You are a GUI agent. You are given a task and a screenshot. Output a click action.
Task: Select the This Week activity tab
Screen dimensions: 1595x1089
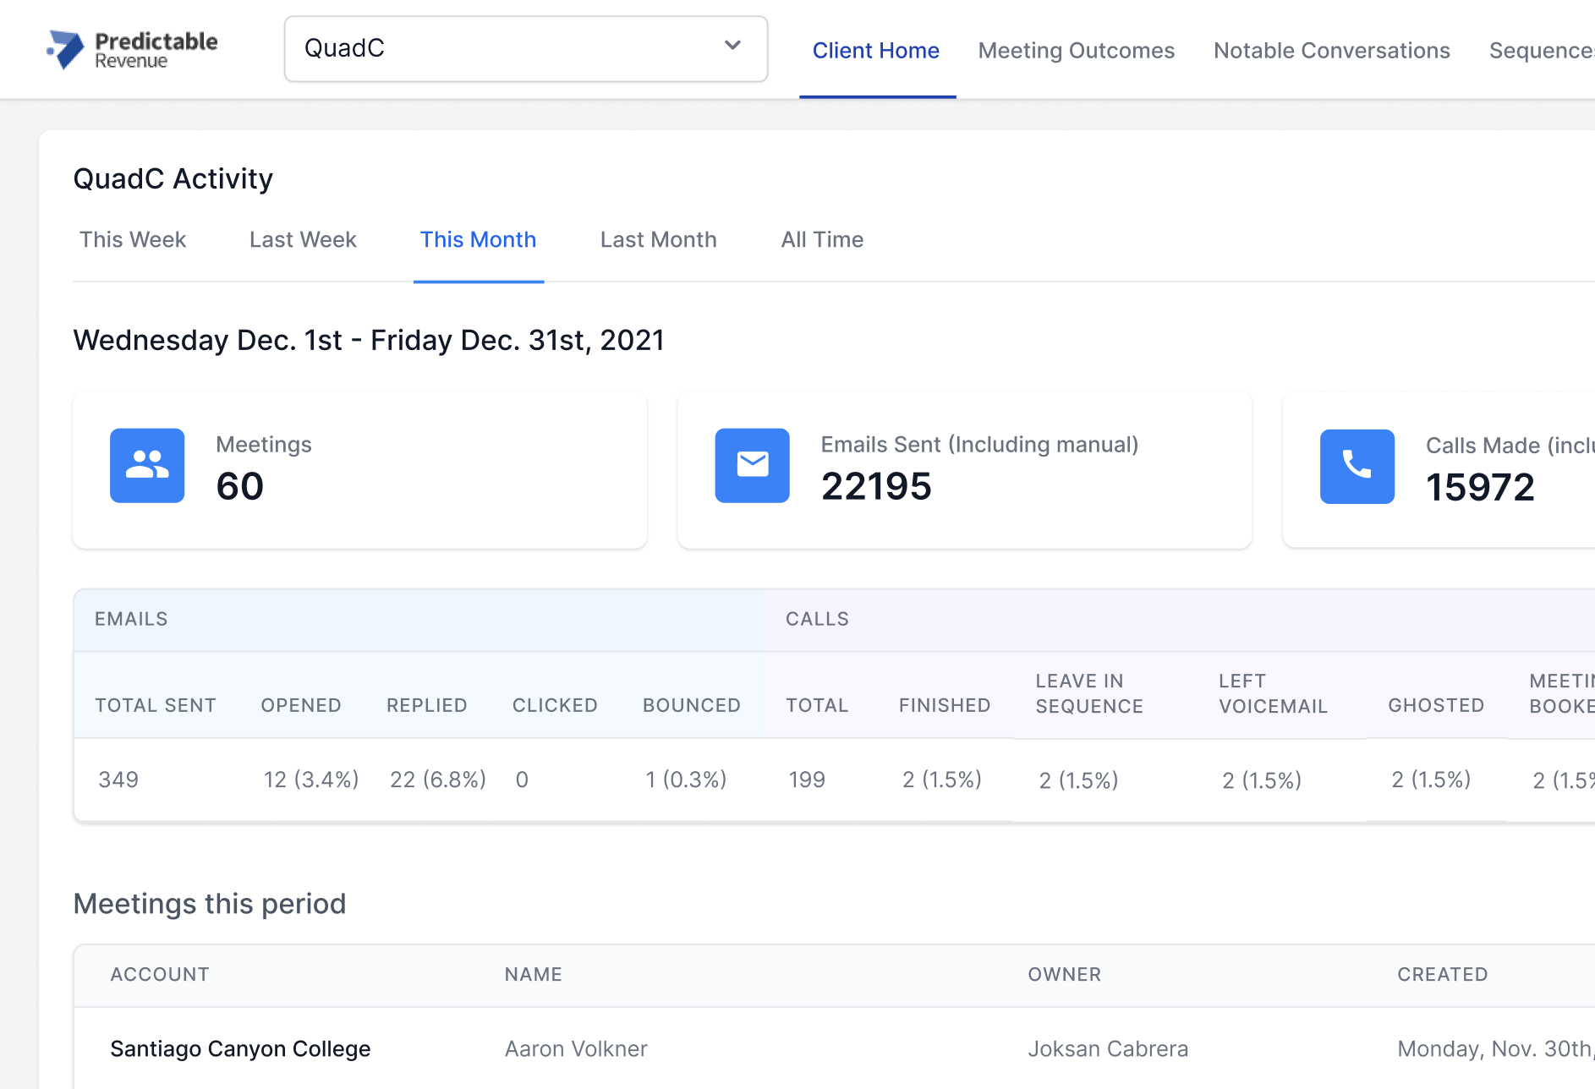pos(133,240)
